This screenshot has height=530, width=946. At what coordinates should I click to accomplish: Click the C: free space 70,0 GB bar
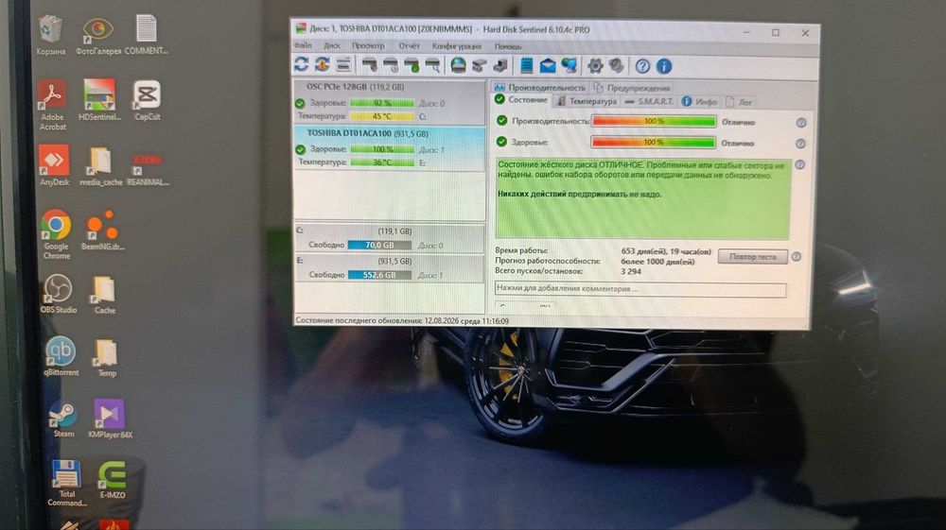[x=379, y=245]
